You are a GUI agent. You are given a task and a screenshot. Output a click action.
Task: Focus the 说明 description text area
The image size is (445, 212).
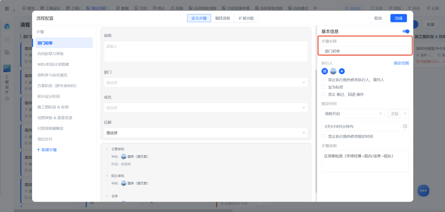click(x=206, y=51)
